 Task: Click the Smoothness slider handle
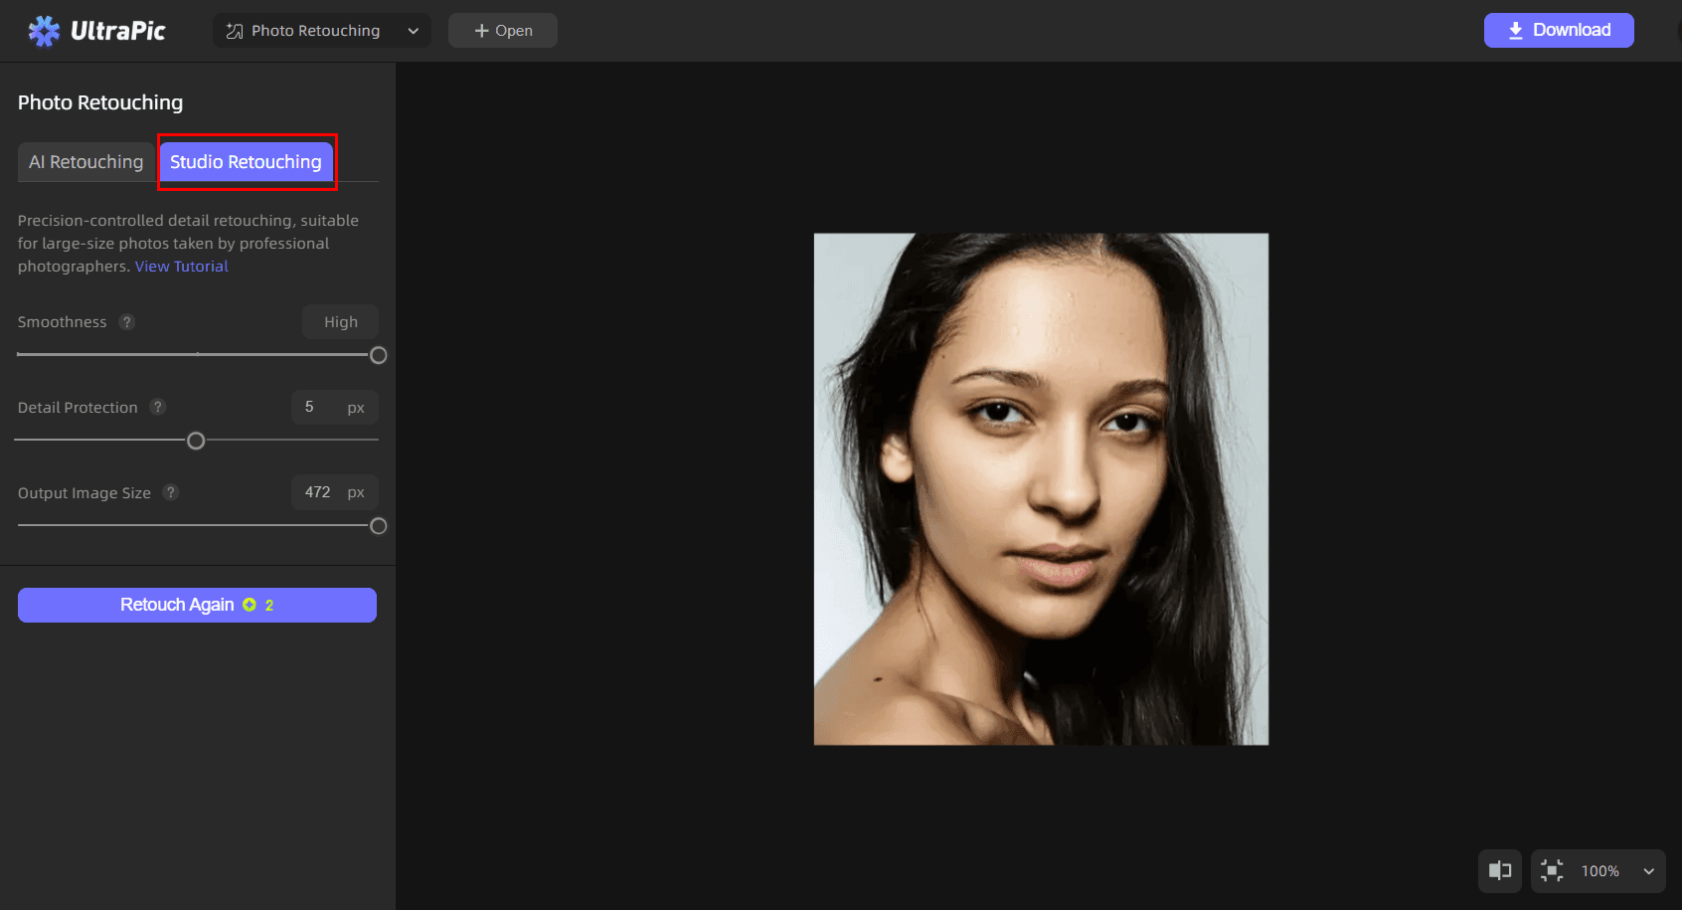[x=378, y=355]
